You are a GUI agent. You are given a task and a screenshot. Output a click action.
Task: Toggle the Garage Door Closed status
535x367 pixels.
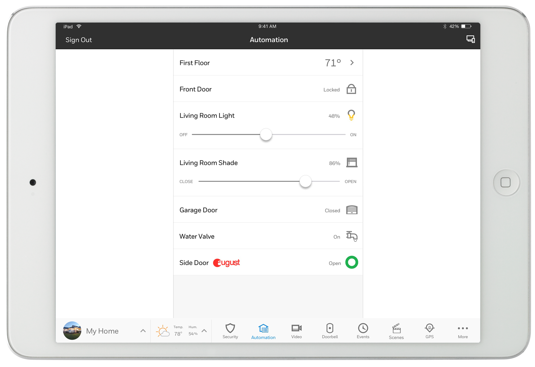332,210
